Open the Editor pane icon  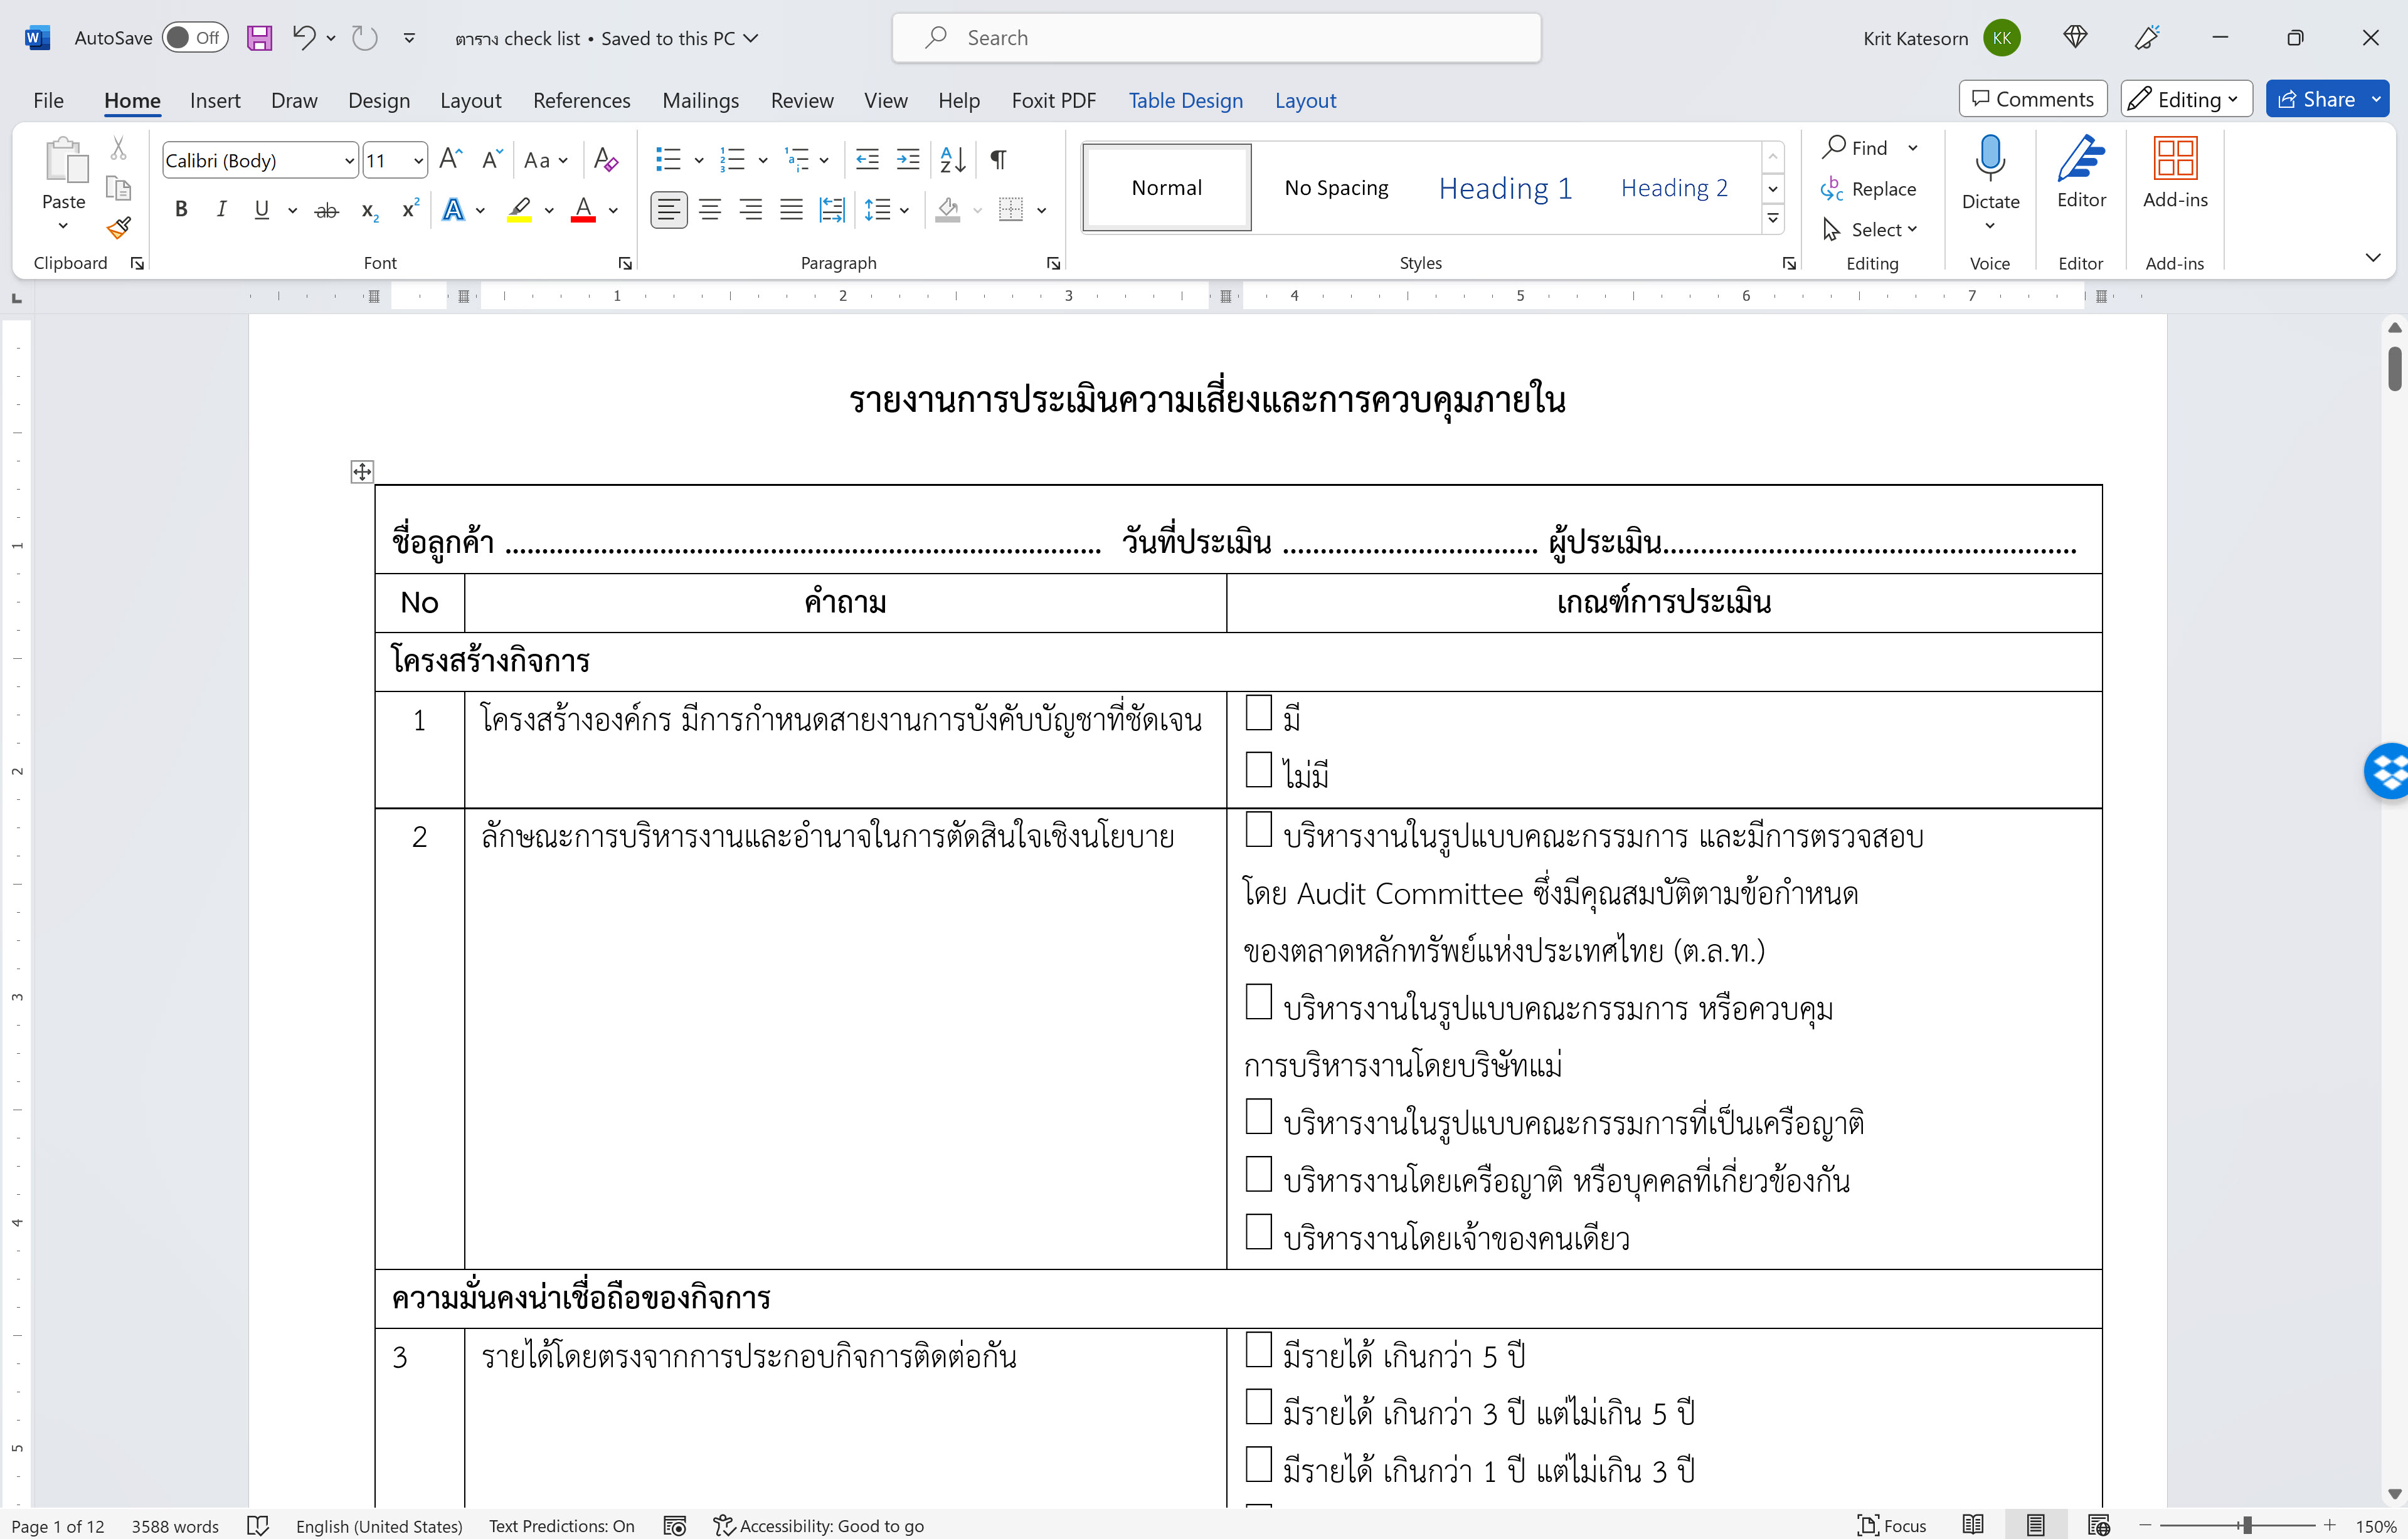pyautogui.click(x=2081, y=158)
